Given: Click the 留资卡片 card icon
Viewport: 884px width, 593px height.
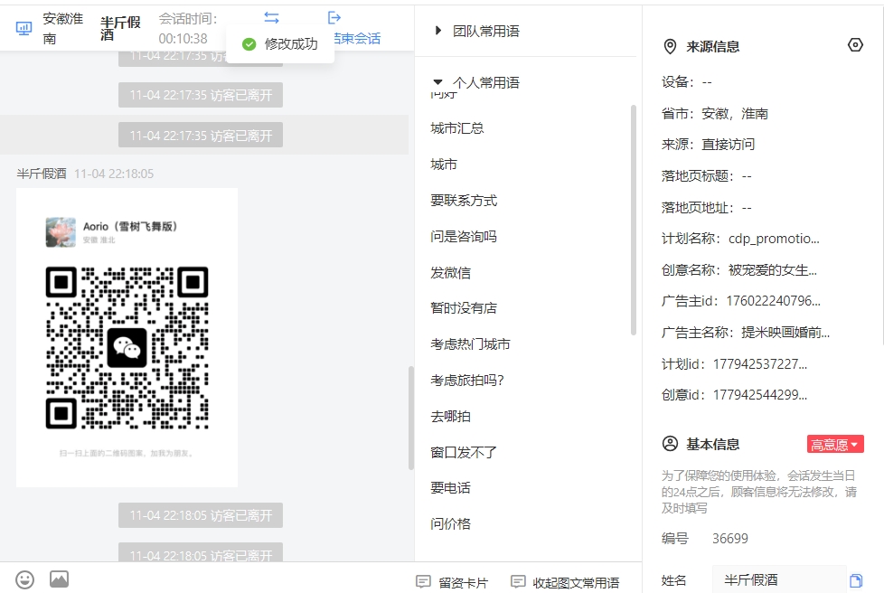Looking at the screenshot, I should click(x=423, y=582).
